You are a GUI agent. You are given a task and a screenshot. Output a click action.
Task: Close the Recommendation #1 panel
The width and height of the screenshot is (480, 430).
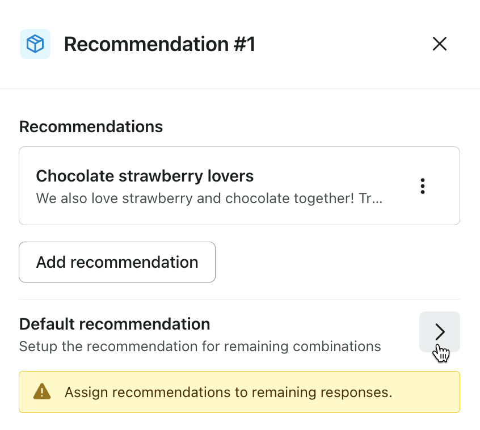(x=440, y=44)
